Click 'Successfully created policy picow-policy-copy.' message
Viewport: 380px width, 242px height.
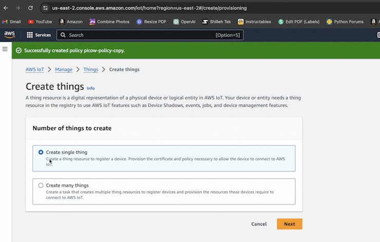tap(74, 51)
